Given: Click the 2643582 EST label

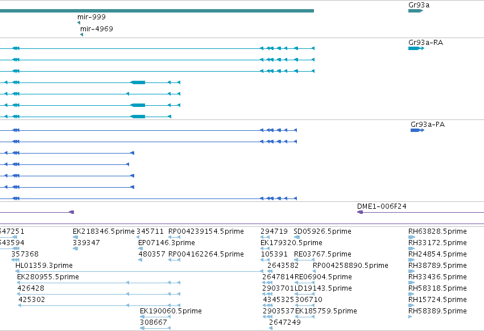Looking at the screenshot, I should click(283, 266).
